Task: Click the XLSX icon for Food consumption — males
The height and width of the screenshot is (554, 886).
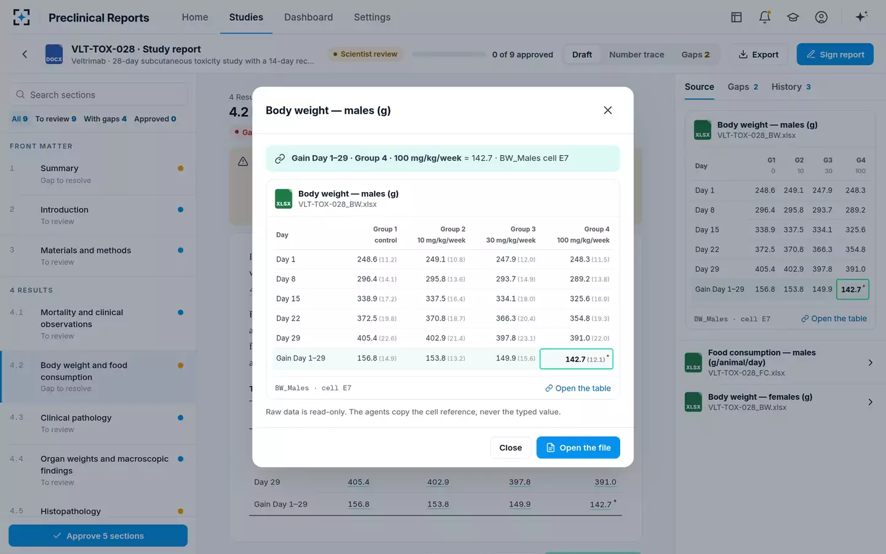Action: (693, 363)
